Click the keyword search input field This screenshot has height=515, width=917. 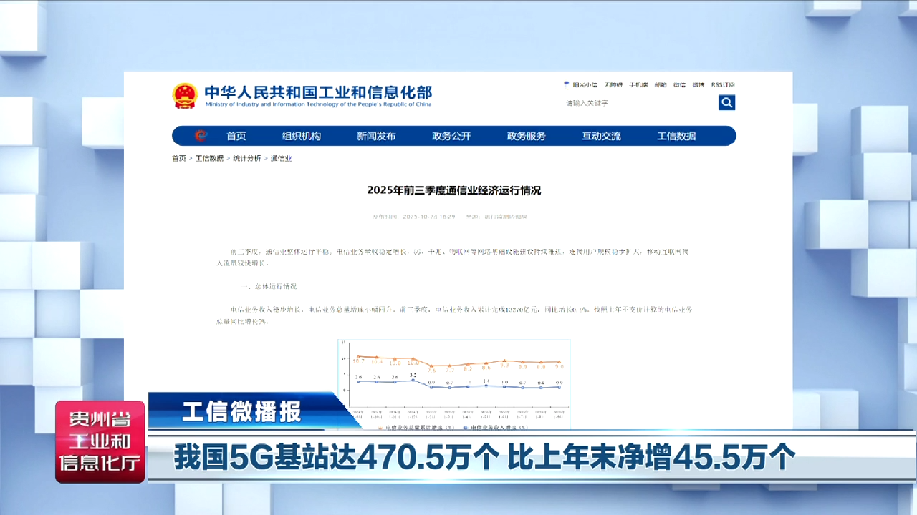pos(638,103)
